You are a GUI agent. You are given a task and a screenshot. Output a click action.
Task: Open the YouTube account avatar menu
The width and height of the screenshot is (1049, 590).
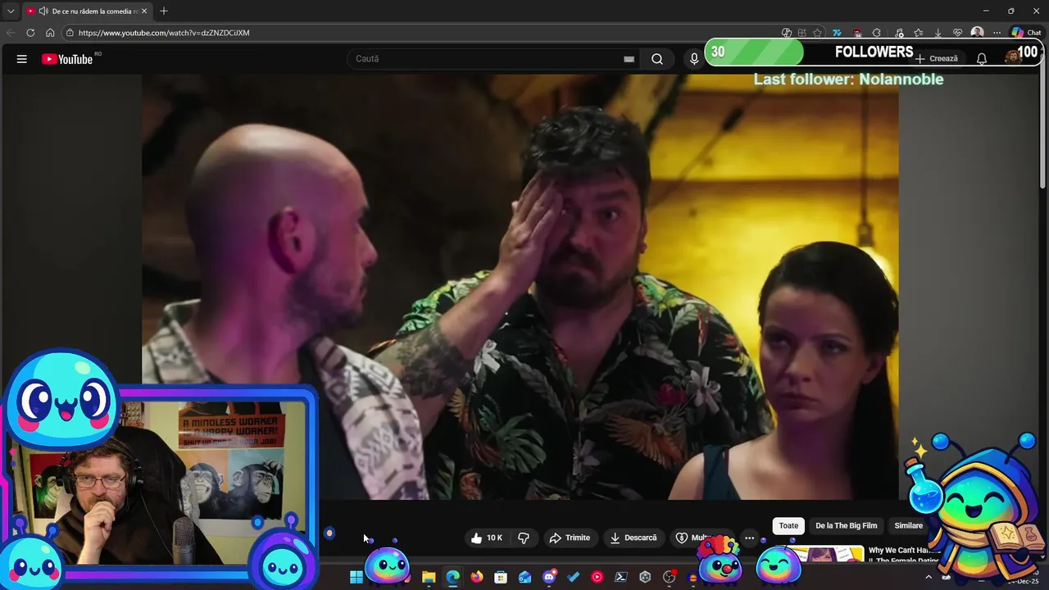1014,57
